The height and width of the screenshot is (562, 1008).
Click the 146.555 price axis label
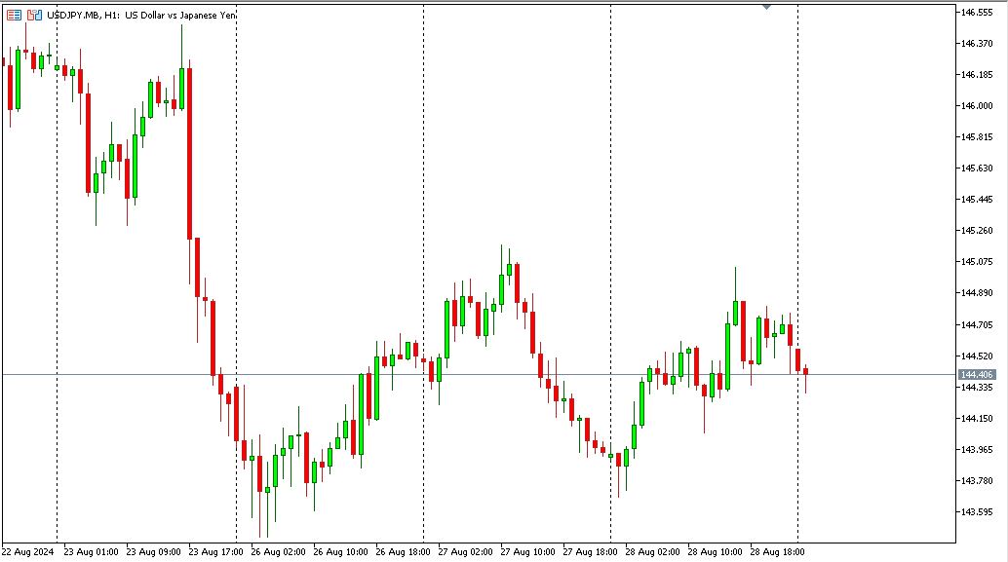coord(977,13)
